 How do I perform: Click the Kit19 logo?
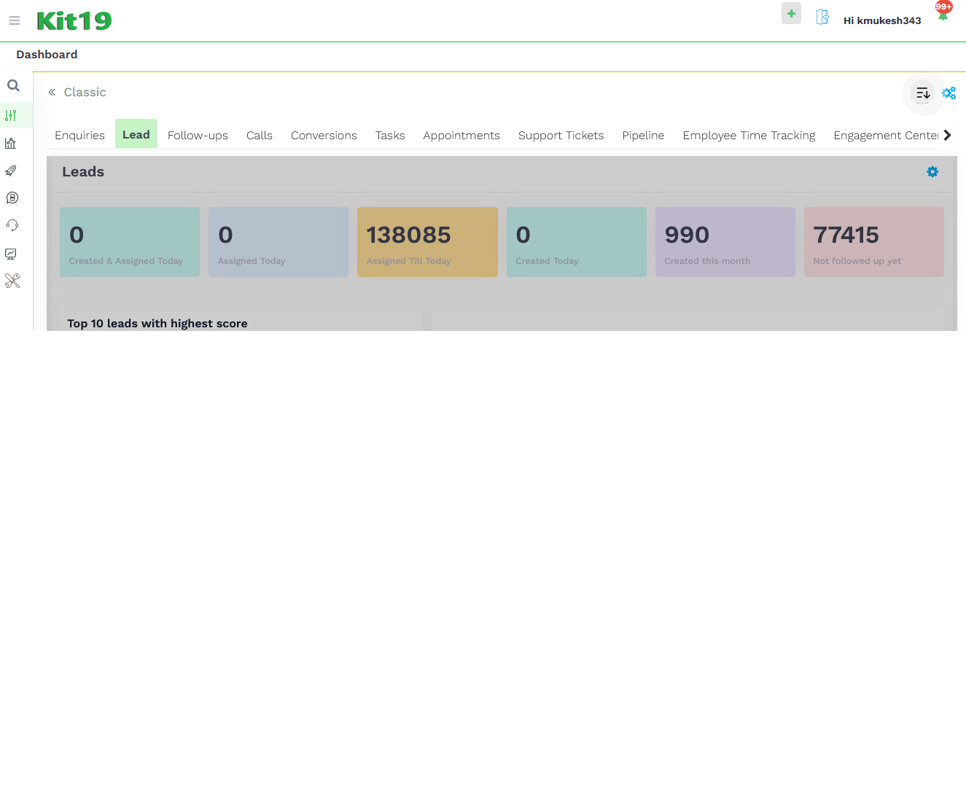[x=74, y=20]
